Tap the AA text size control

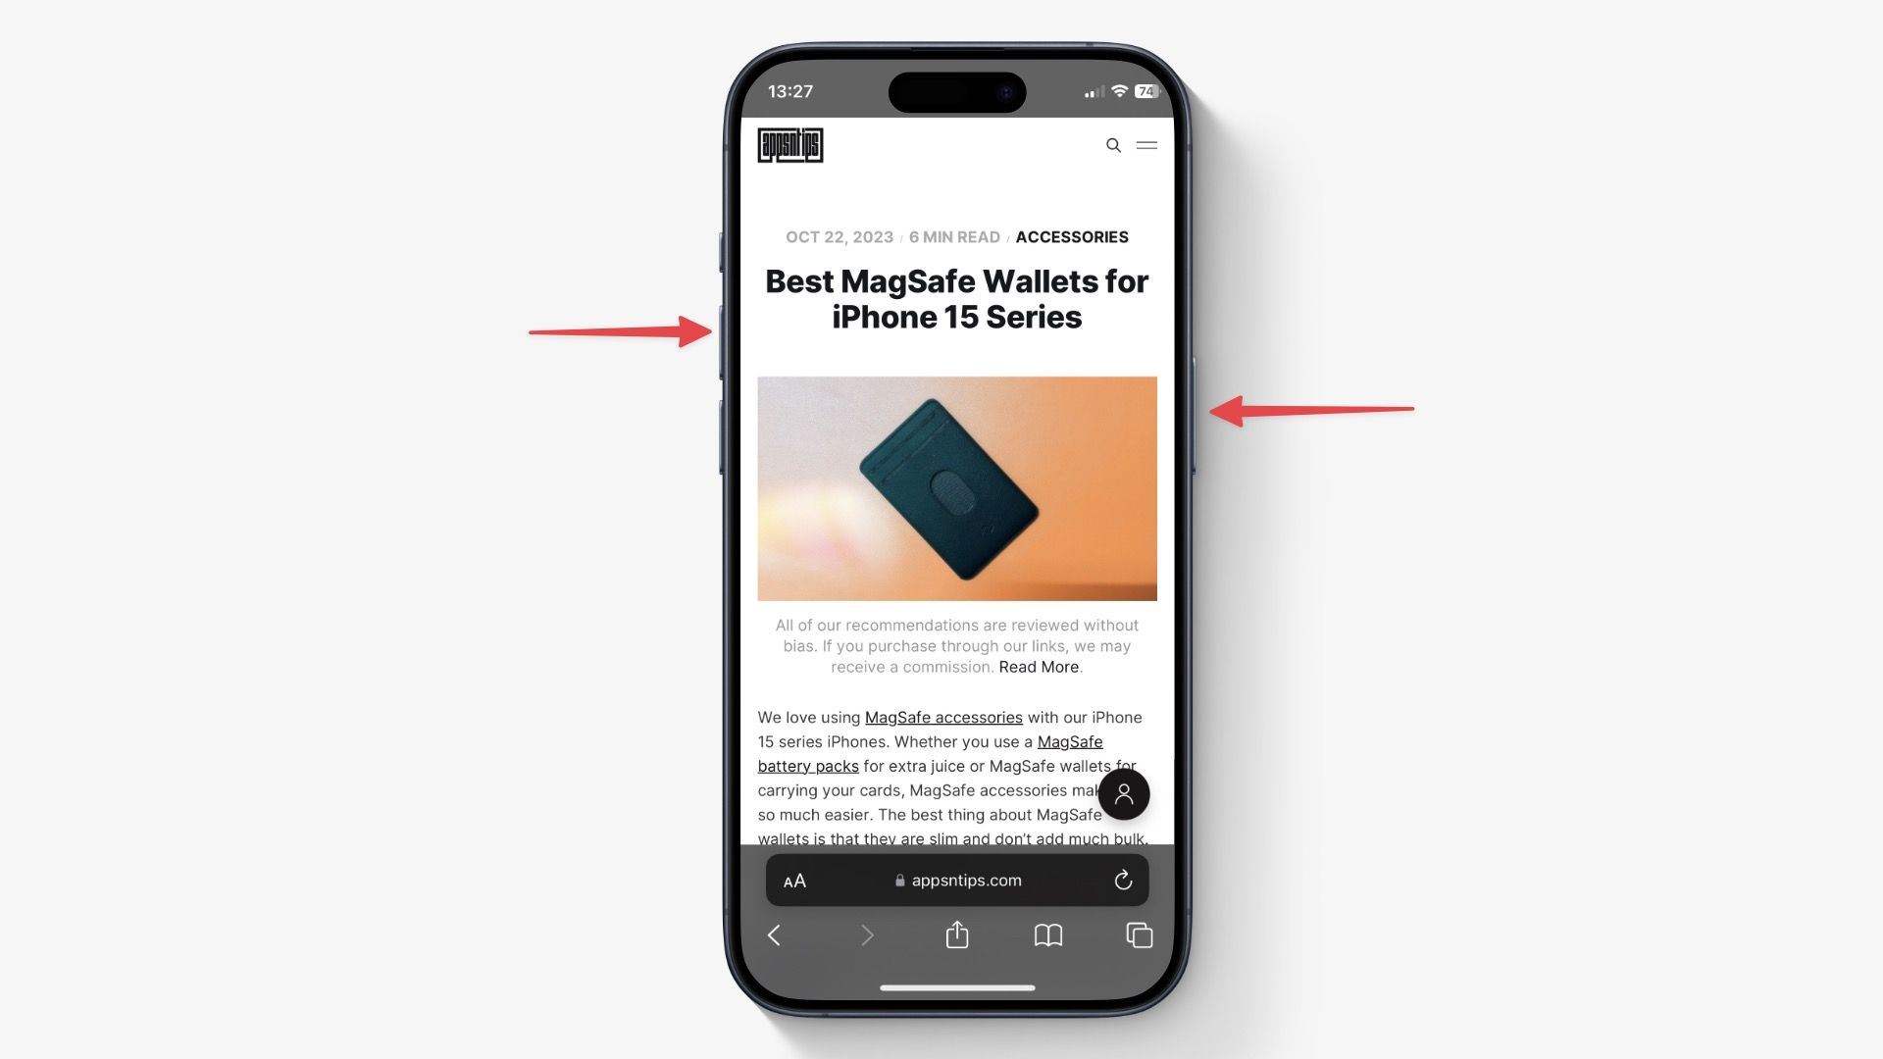click(x=794, y=881)
